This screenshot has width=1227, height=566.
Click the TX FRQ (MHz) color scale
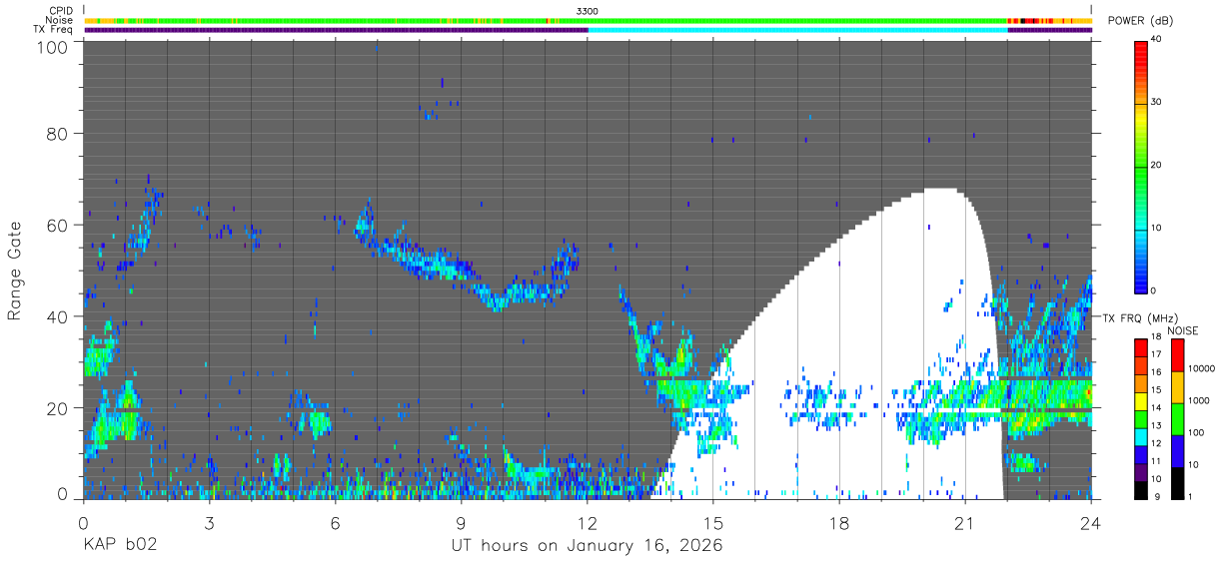(1141, 418)
